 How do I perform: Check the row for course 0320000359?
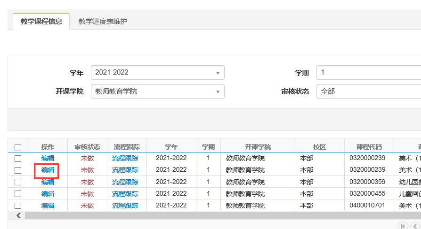pyautogui.click(x=18, y=182)
